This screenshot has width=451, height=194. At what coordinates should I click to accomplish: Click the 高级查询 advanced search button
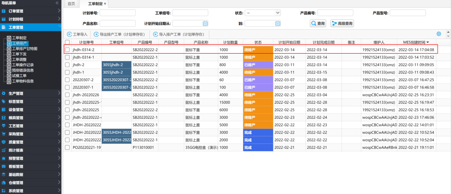point(342,23)
